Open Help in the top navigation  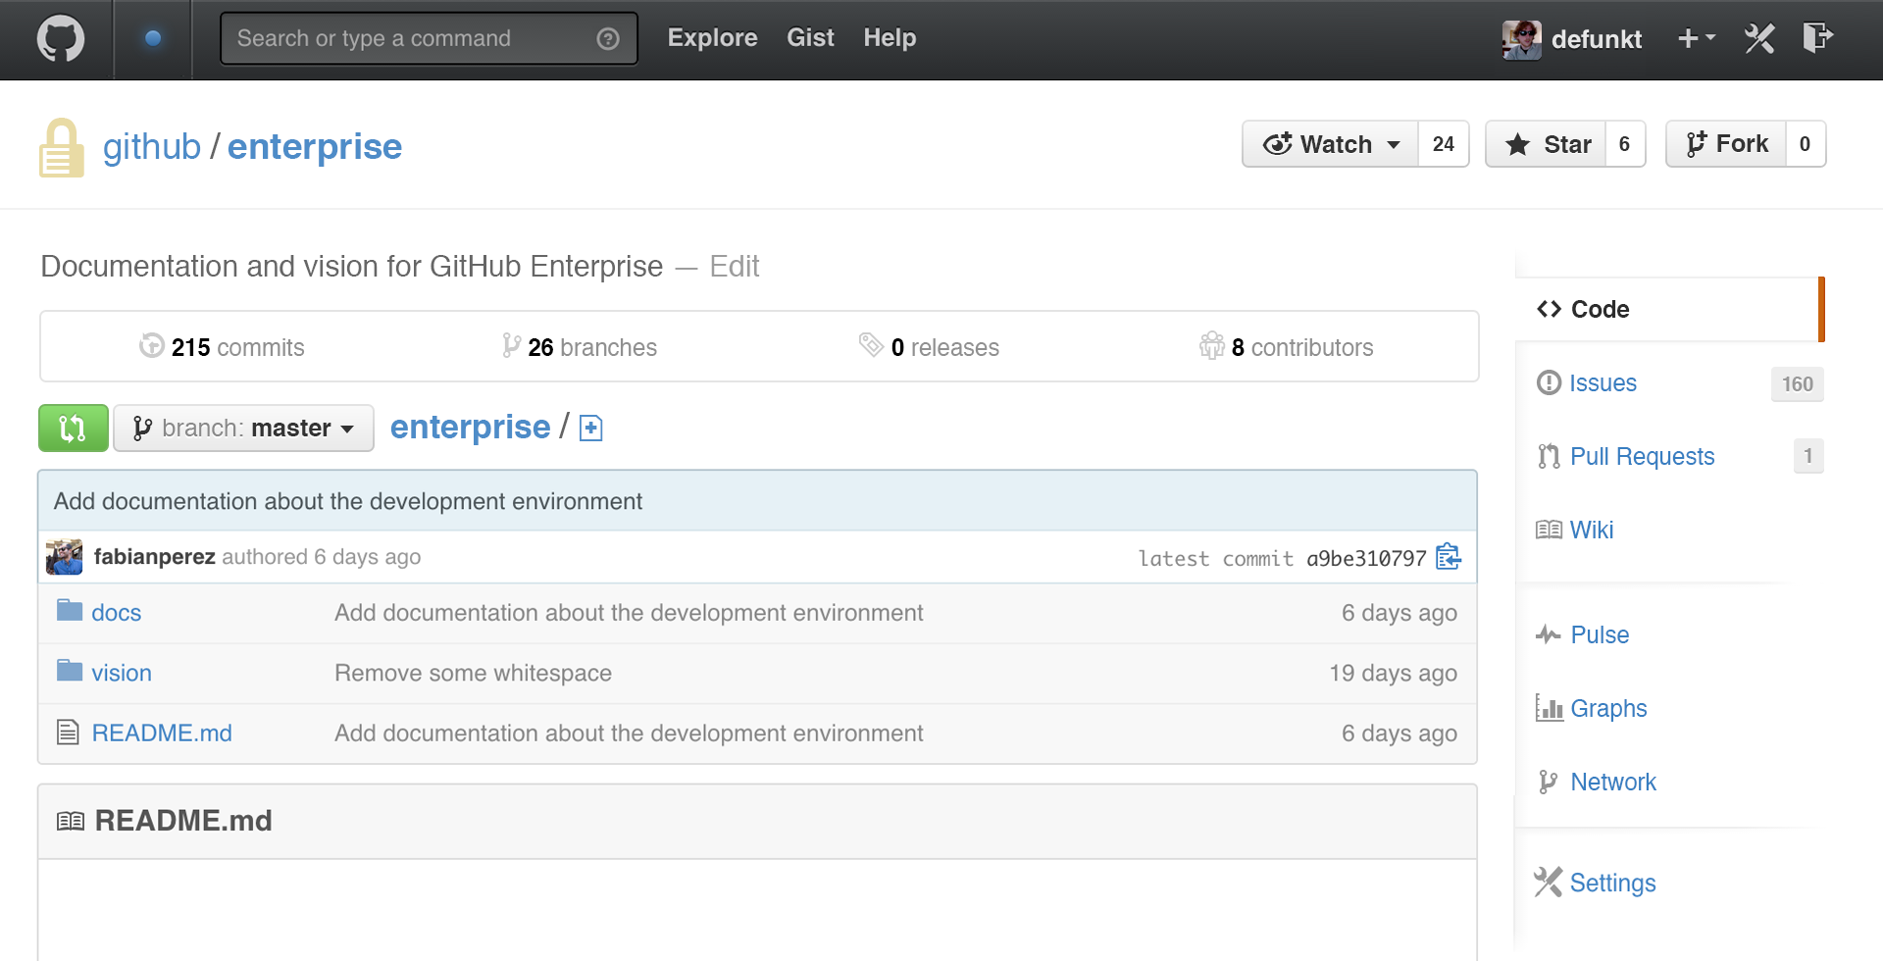[890, 37]
